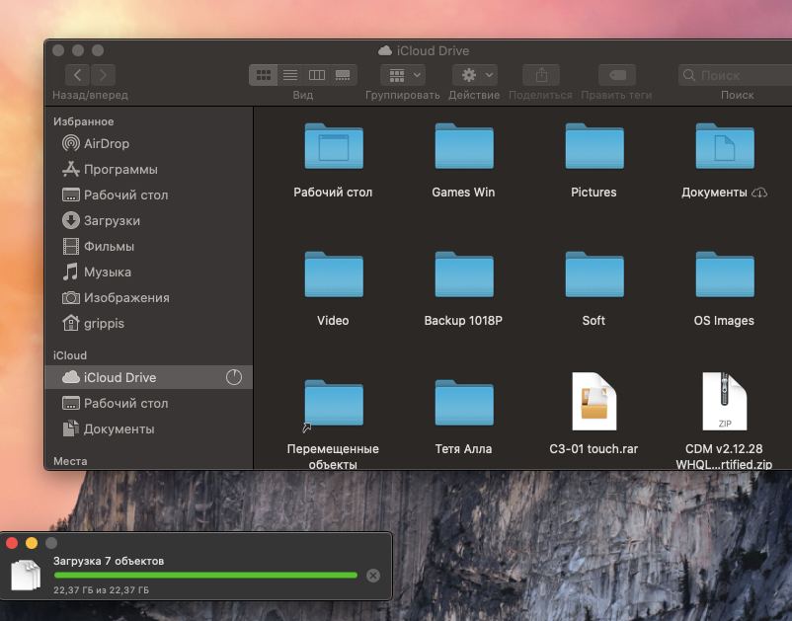Click the cloud download icon beside Документы
The image size is (792, 621).
759,193
